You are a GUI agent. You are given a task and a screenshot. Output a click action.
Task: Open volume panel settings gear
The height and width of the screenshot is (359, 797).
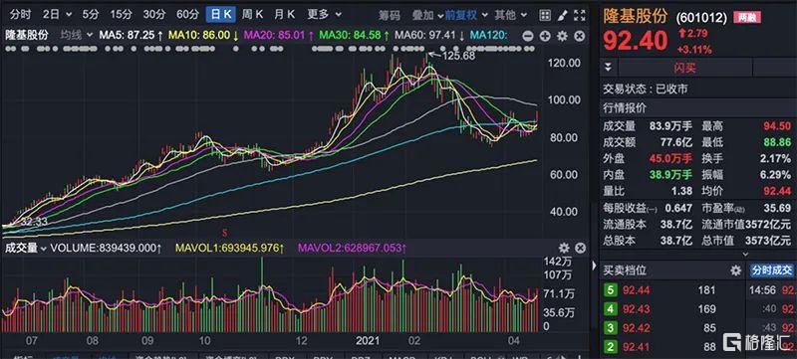(564, 248)
